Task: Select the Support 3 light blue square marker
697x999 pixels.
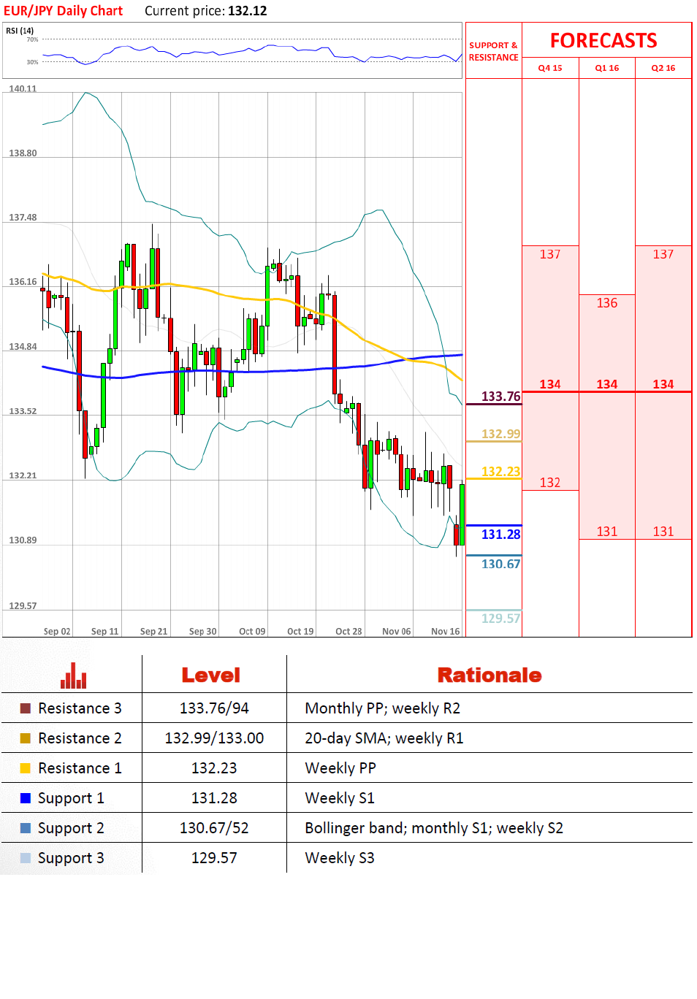Action: (x=26, y=858)
